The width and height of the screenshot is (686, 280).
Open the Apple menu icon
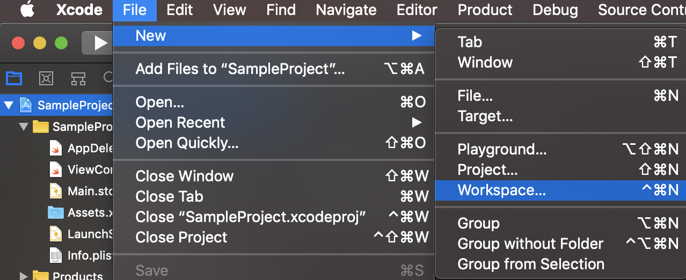[27, 10]
